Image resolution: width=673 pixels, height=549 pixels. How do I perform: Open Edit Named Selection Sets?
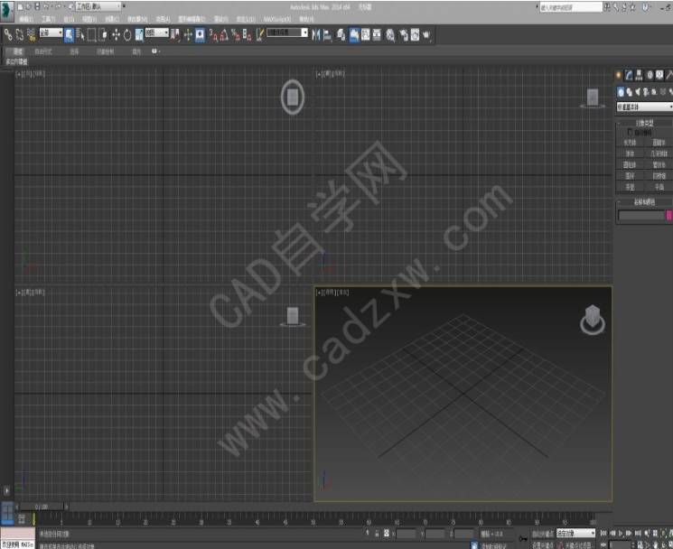[260, 35]
